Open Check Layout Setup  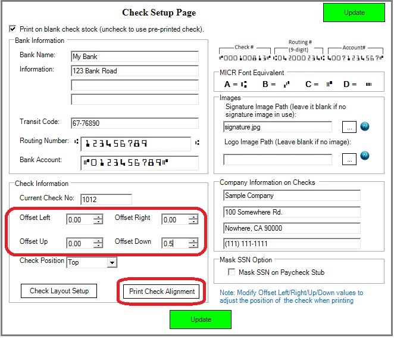pos(59,291)
